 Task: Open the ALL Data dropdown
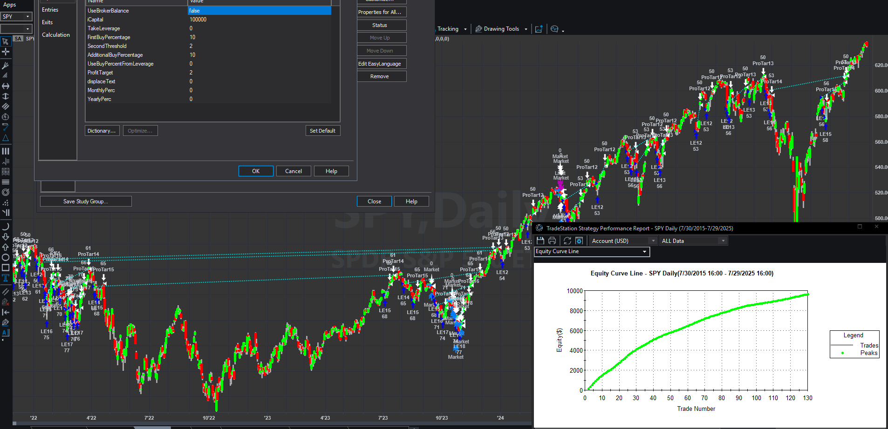[x=693, y=241]
